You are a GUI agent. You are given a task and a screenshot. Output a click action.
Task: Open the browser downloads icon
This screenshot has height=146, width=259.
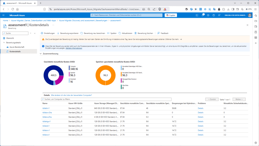(x=228, y=9)
